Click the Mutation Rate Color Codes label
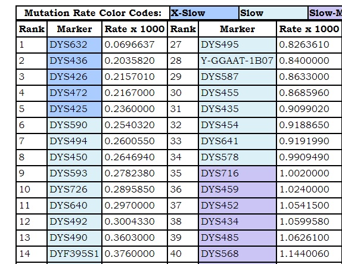 pos(93,13)
